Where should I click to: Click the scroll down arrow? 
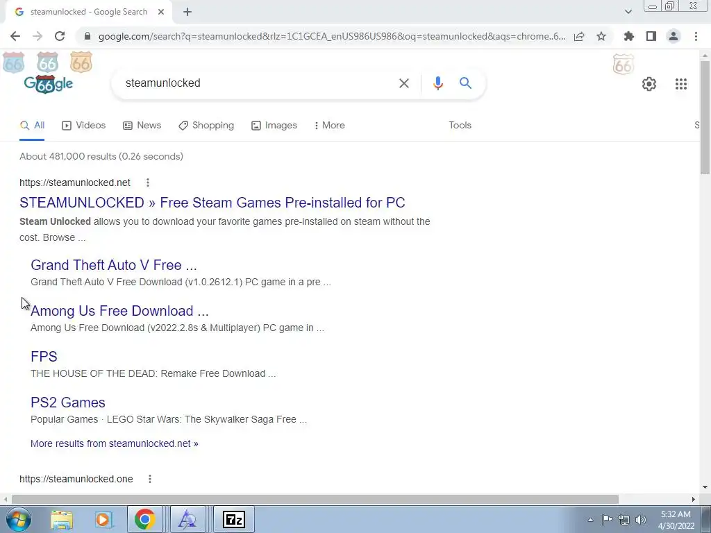click(x=705, y=488)
